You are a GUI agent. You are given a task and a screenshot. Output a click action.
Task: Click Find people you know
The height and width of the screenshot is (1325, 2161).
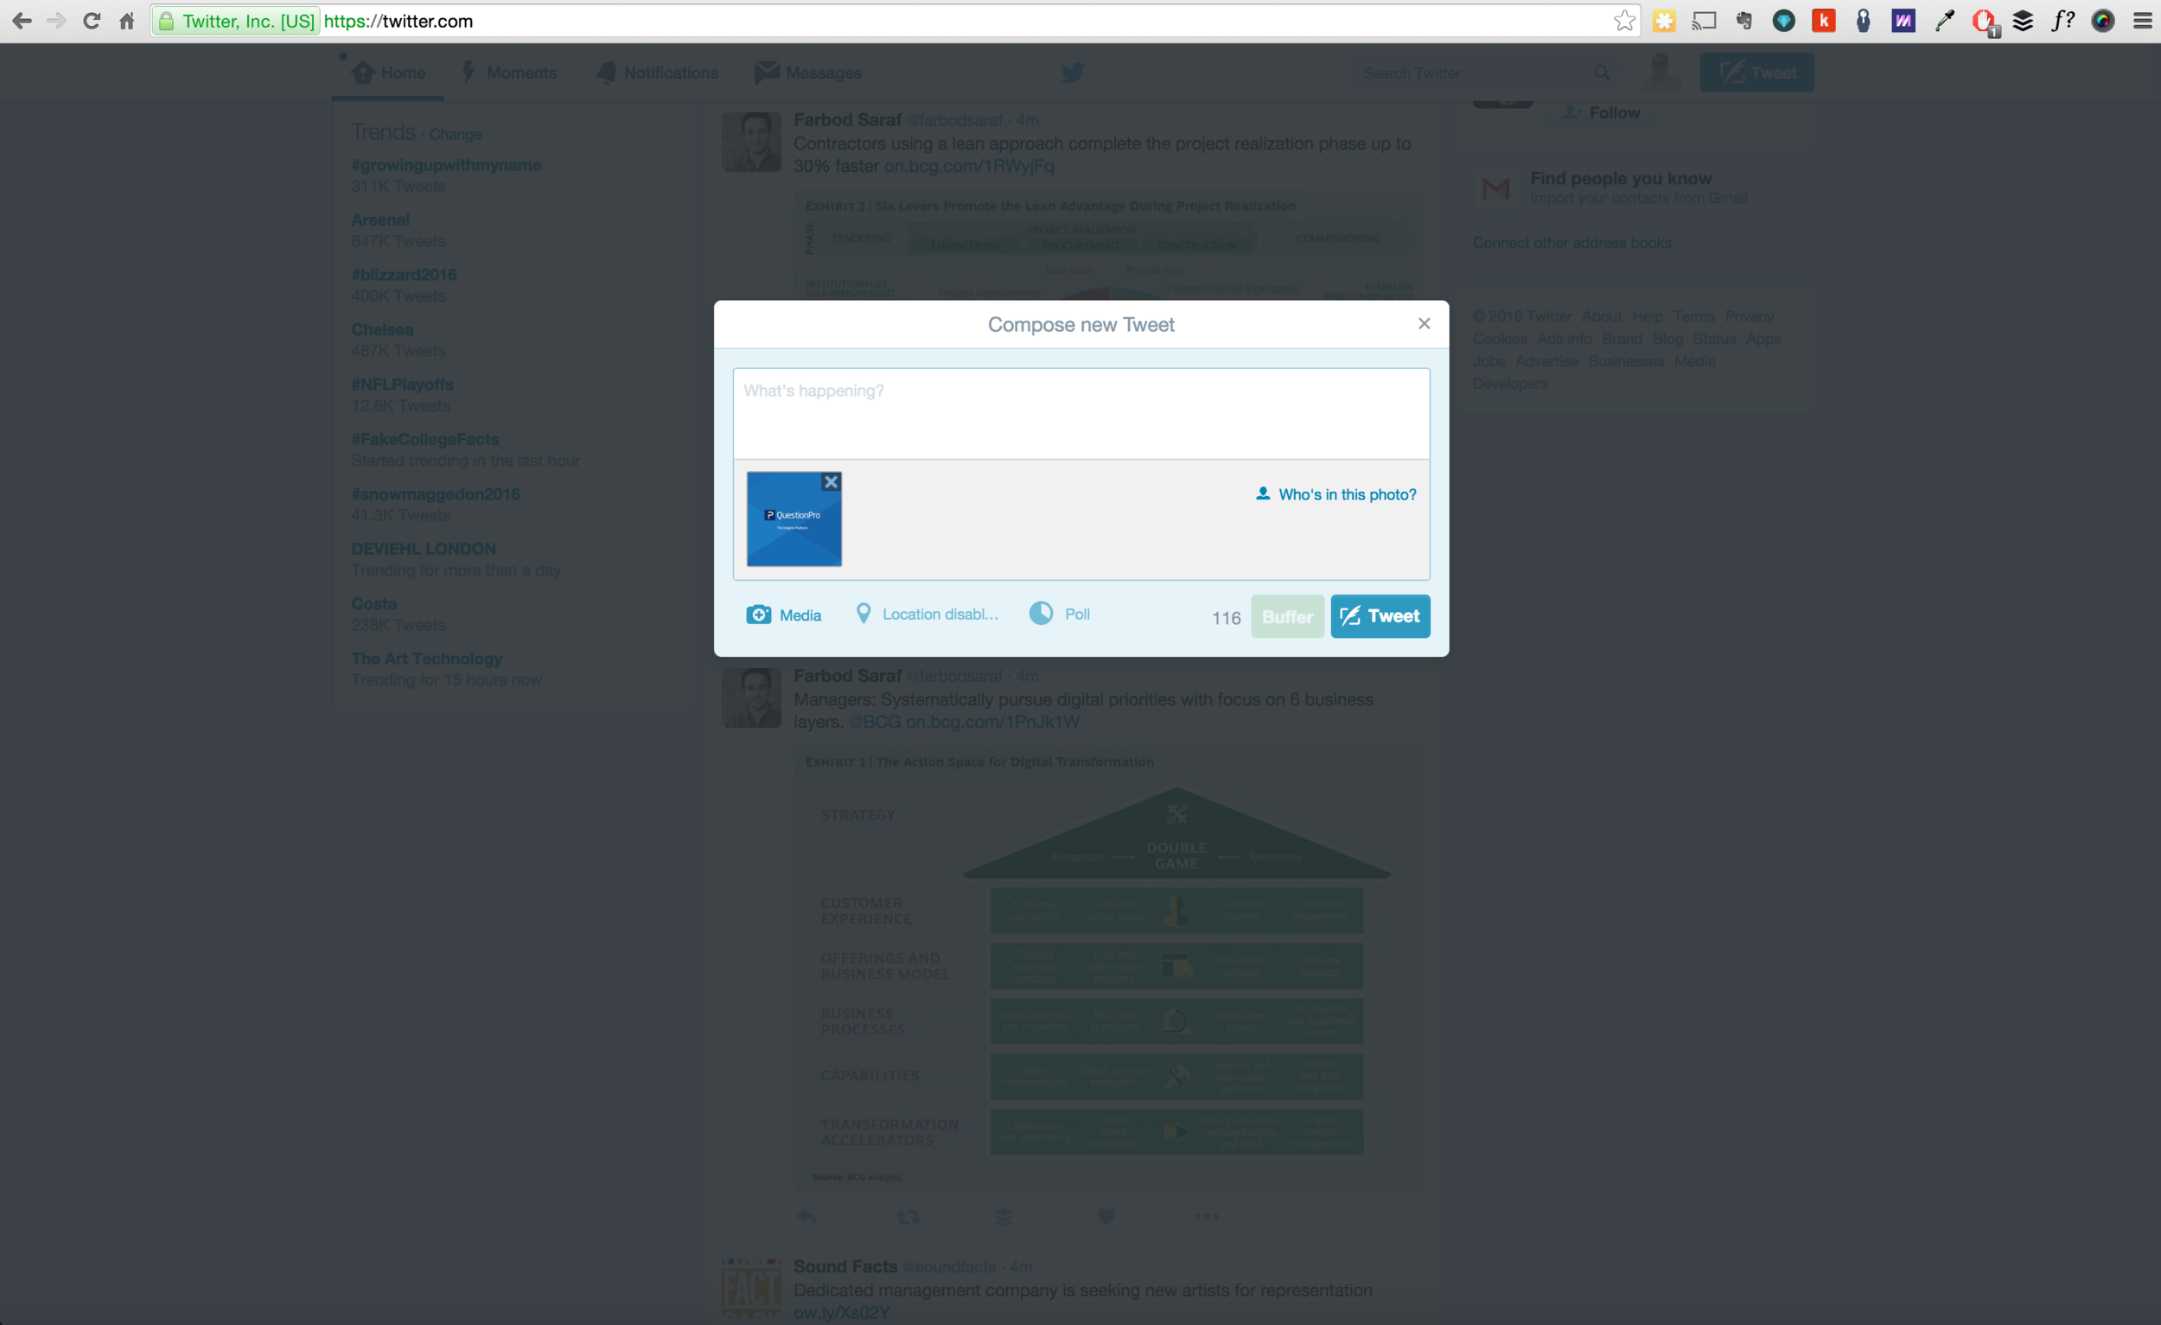[1621, 178]
